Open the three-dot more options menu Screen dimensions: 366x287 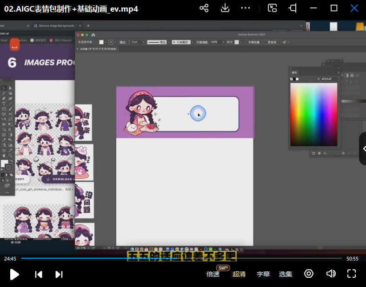246,8
